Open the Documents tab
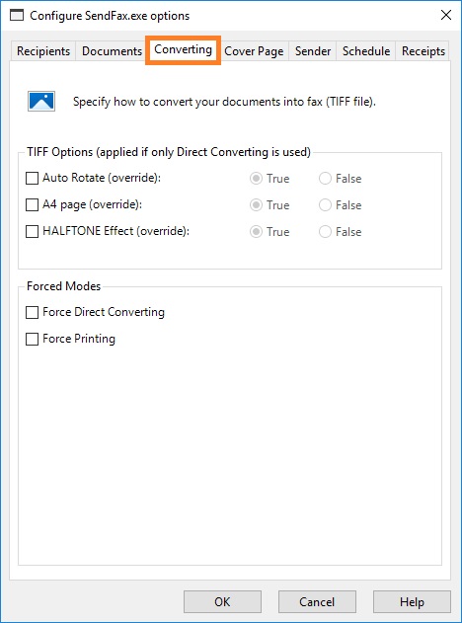462x623 pixels. [x=112, y=51]
